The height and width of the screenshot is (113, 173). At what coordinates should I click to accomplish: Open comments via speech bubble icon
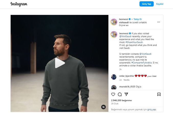point(120,94)
